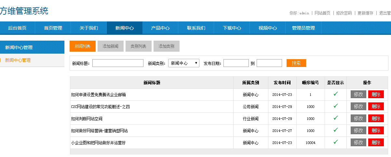Click 删除 for 小企业图和把网站做好并运营好
This screenshot has height=157, width=391.
pos(376,142)
